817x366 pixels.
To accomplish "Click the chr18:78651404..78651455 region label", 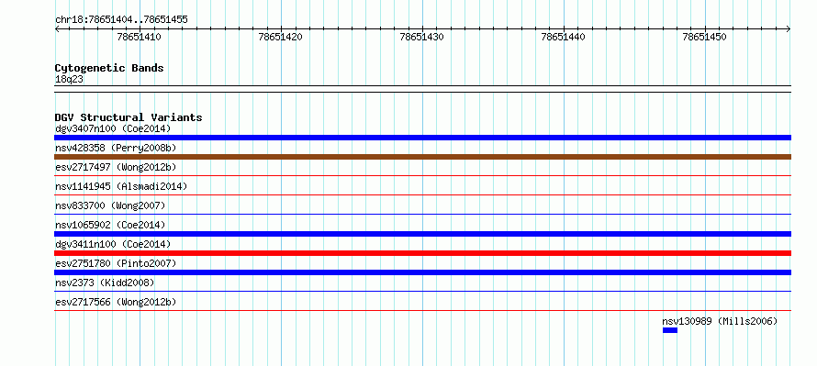I will (121, 20).
